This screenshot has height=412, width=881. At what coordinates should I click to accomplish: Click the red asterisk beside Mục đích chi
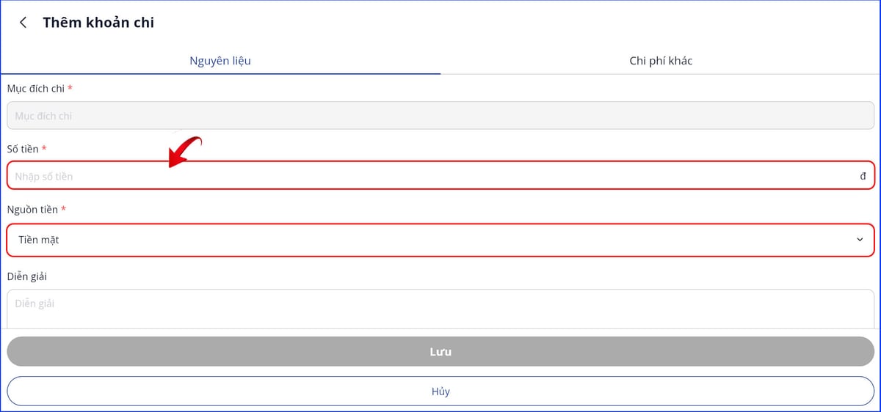click(70, 89)
